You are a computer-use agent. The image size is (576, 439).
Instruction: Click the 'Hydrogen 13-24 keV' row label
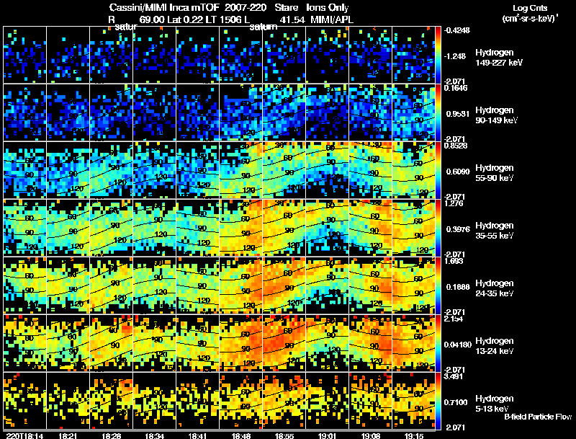point(495,346)
